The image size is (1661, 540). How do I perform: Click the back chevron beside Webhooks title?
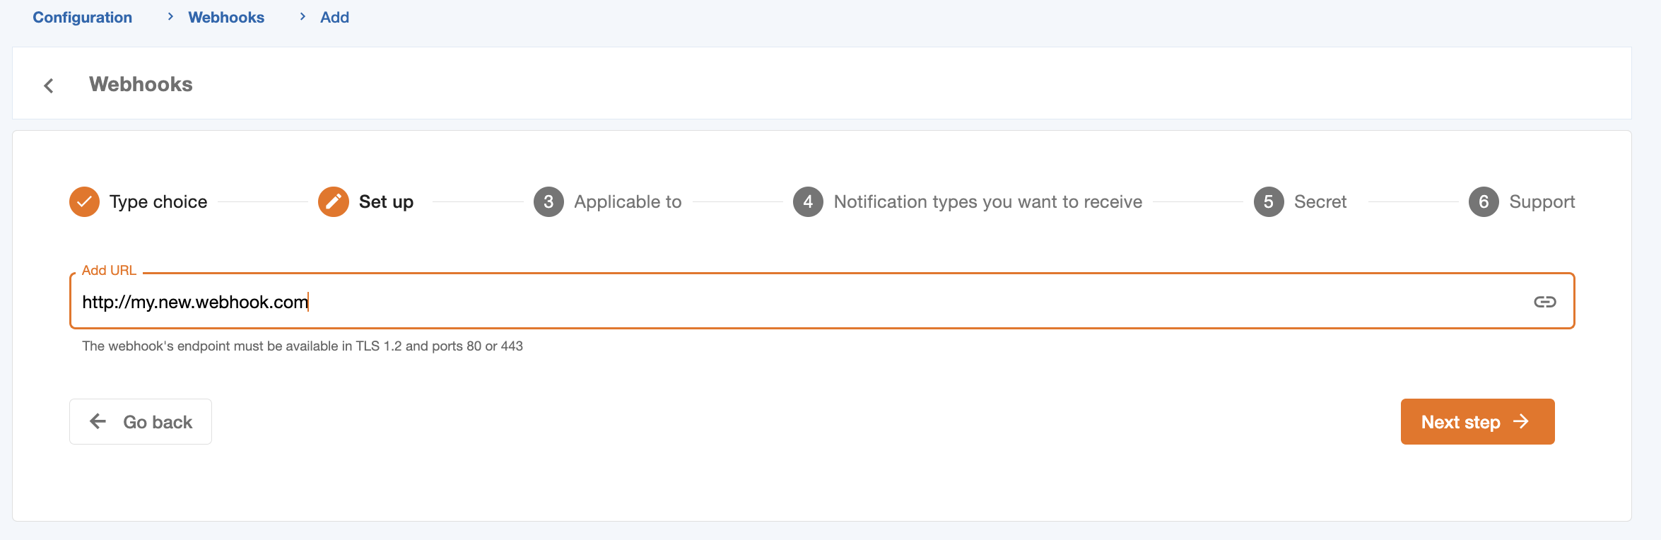click(x=49, y=86)
